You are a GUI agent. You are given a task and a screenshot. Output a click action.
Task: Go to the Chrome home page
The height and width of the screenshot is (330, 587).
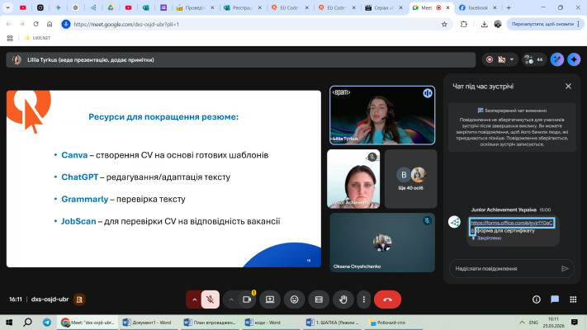point(50,24)
